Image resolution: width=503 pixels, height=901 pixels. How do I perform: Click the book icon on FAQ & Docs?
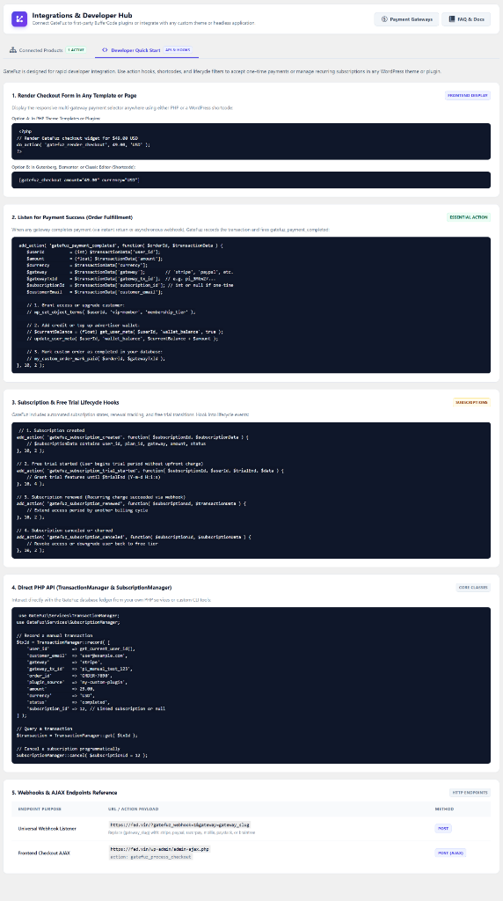tap(452, 19)
